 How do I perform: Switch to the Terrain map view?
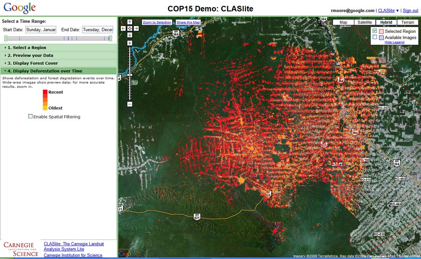(x=408, y=22)
